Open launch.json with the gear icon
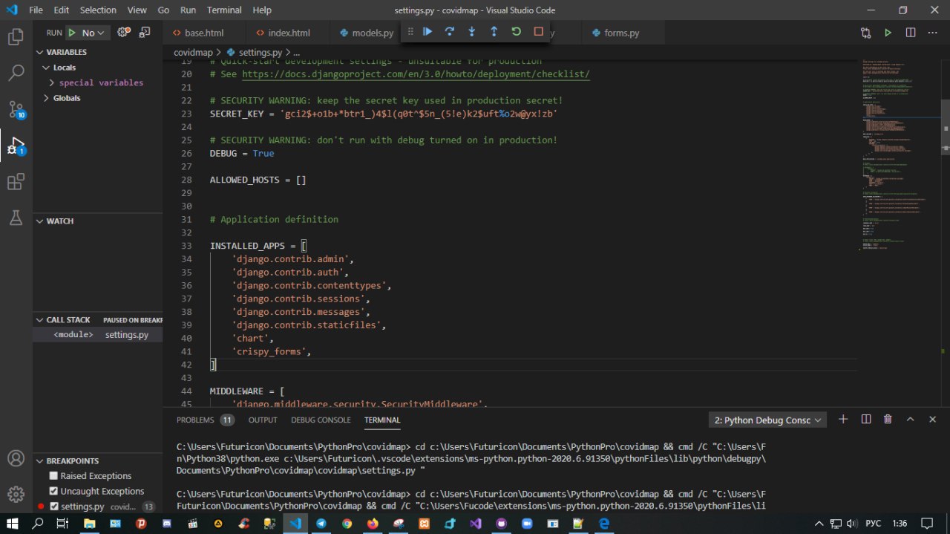This screenshot has width=950, height=534. click(124, 33)
